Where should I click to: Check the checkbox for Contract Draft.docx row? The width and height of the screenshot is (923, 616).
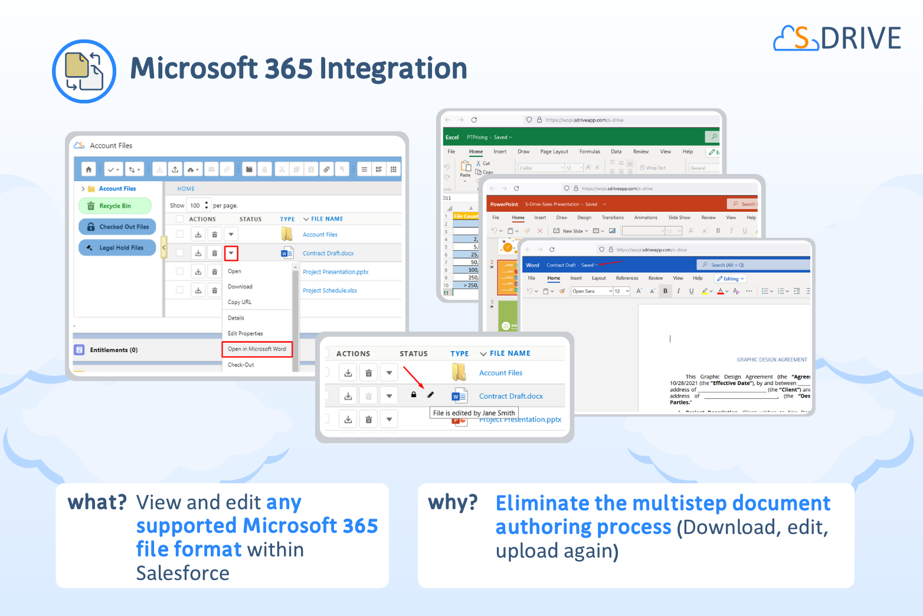[x=179, y=253]
